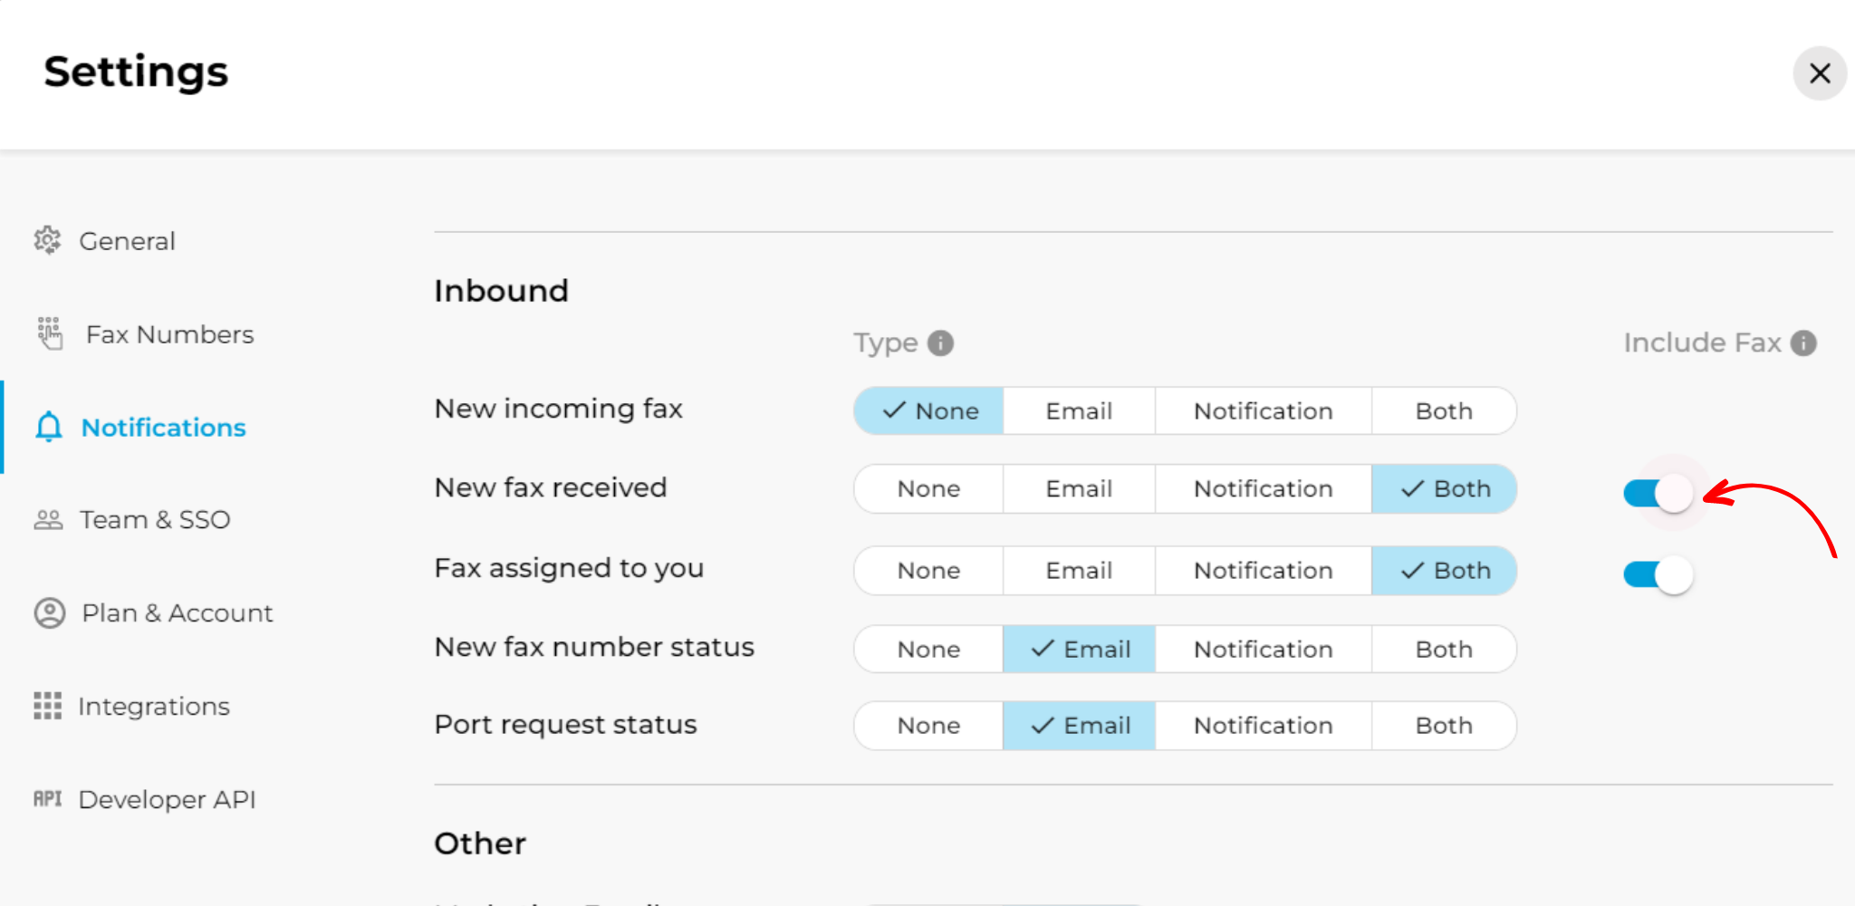Select the Fax Numbers keypad icon
Viewport: 1855px width, 906px height.
tap(48, 333)
